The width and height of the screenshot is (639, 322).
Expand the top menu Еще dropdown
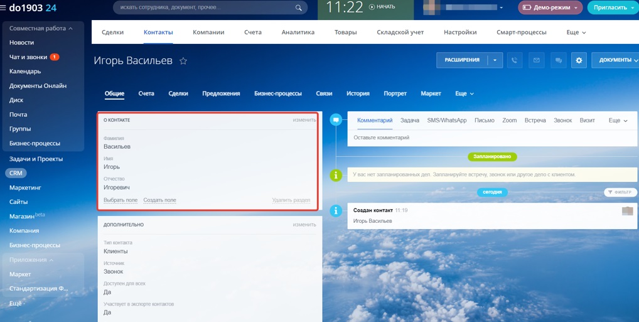click(x=576, y=32)
